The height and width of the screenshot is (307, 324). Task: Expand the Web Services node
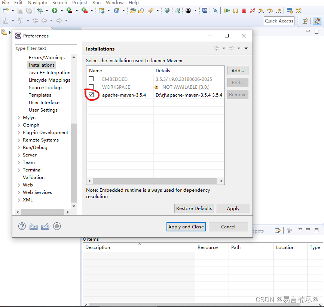click(19, 192)
